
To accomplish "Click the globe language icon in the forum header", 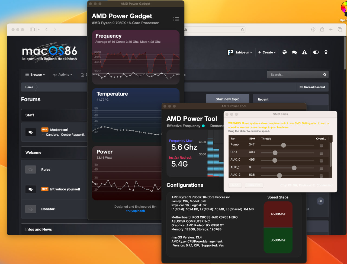I will (x=284, y=52).
